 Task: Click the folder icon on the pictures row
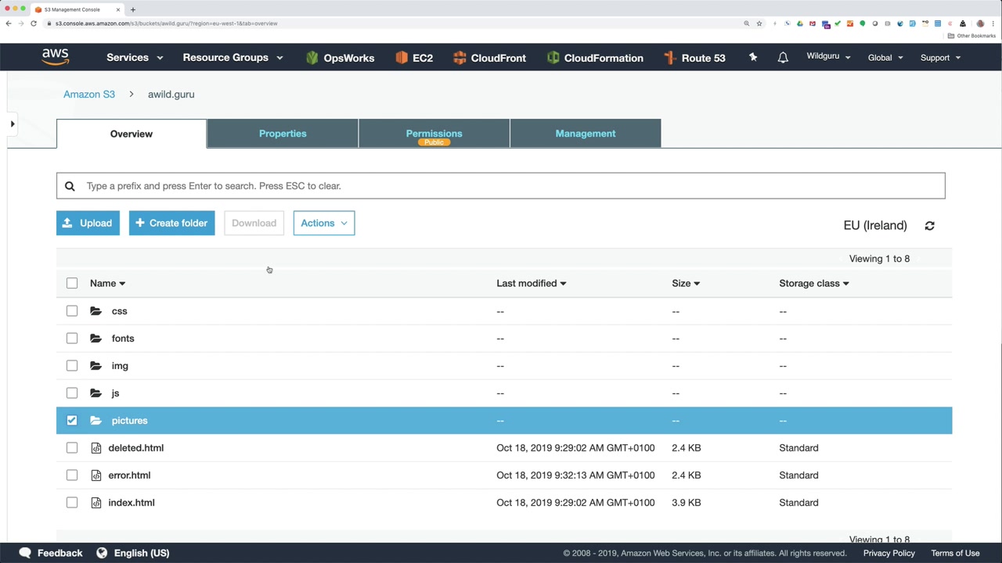(96, 421)
